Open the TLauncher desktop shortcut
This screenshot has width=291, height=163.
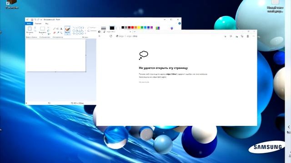12,4
